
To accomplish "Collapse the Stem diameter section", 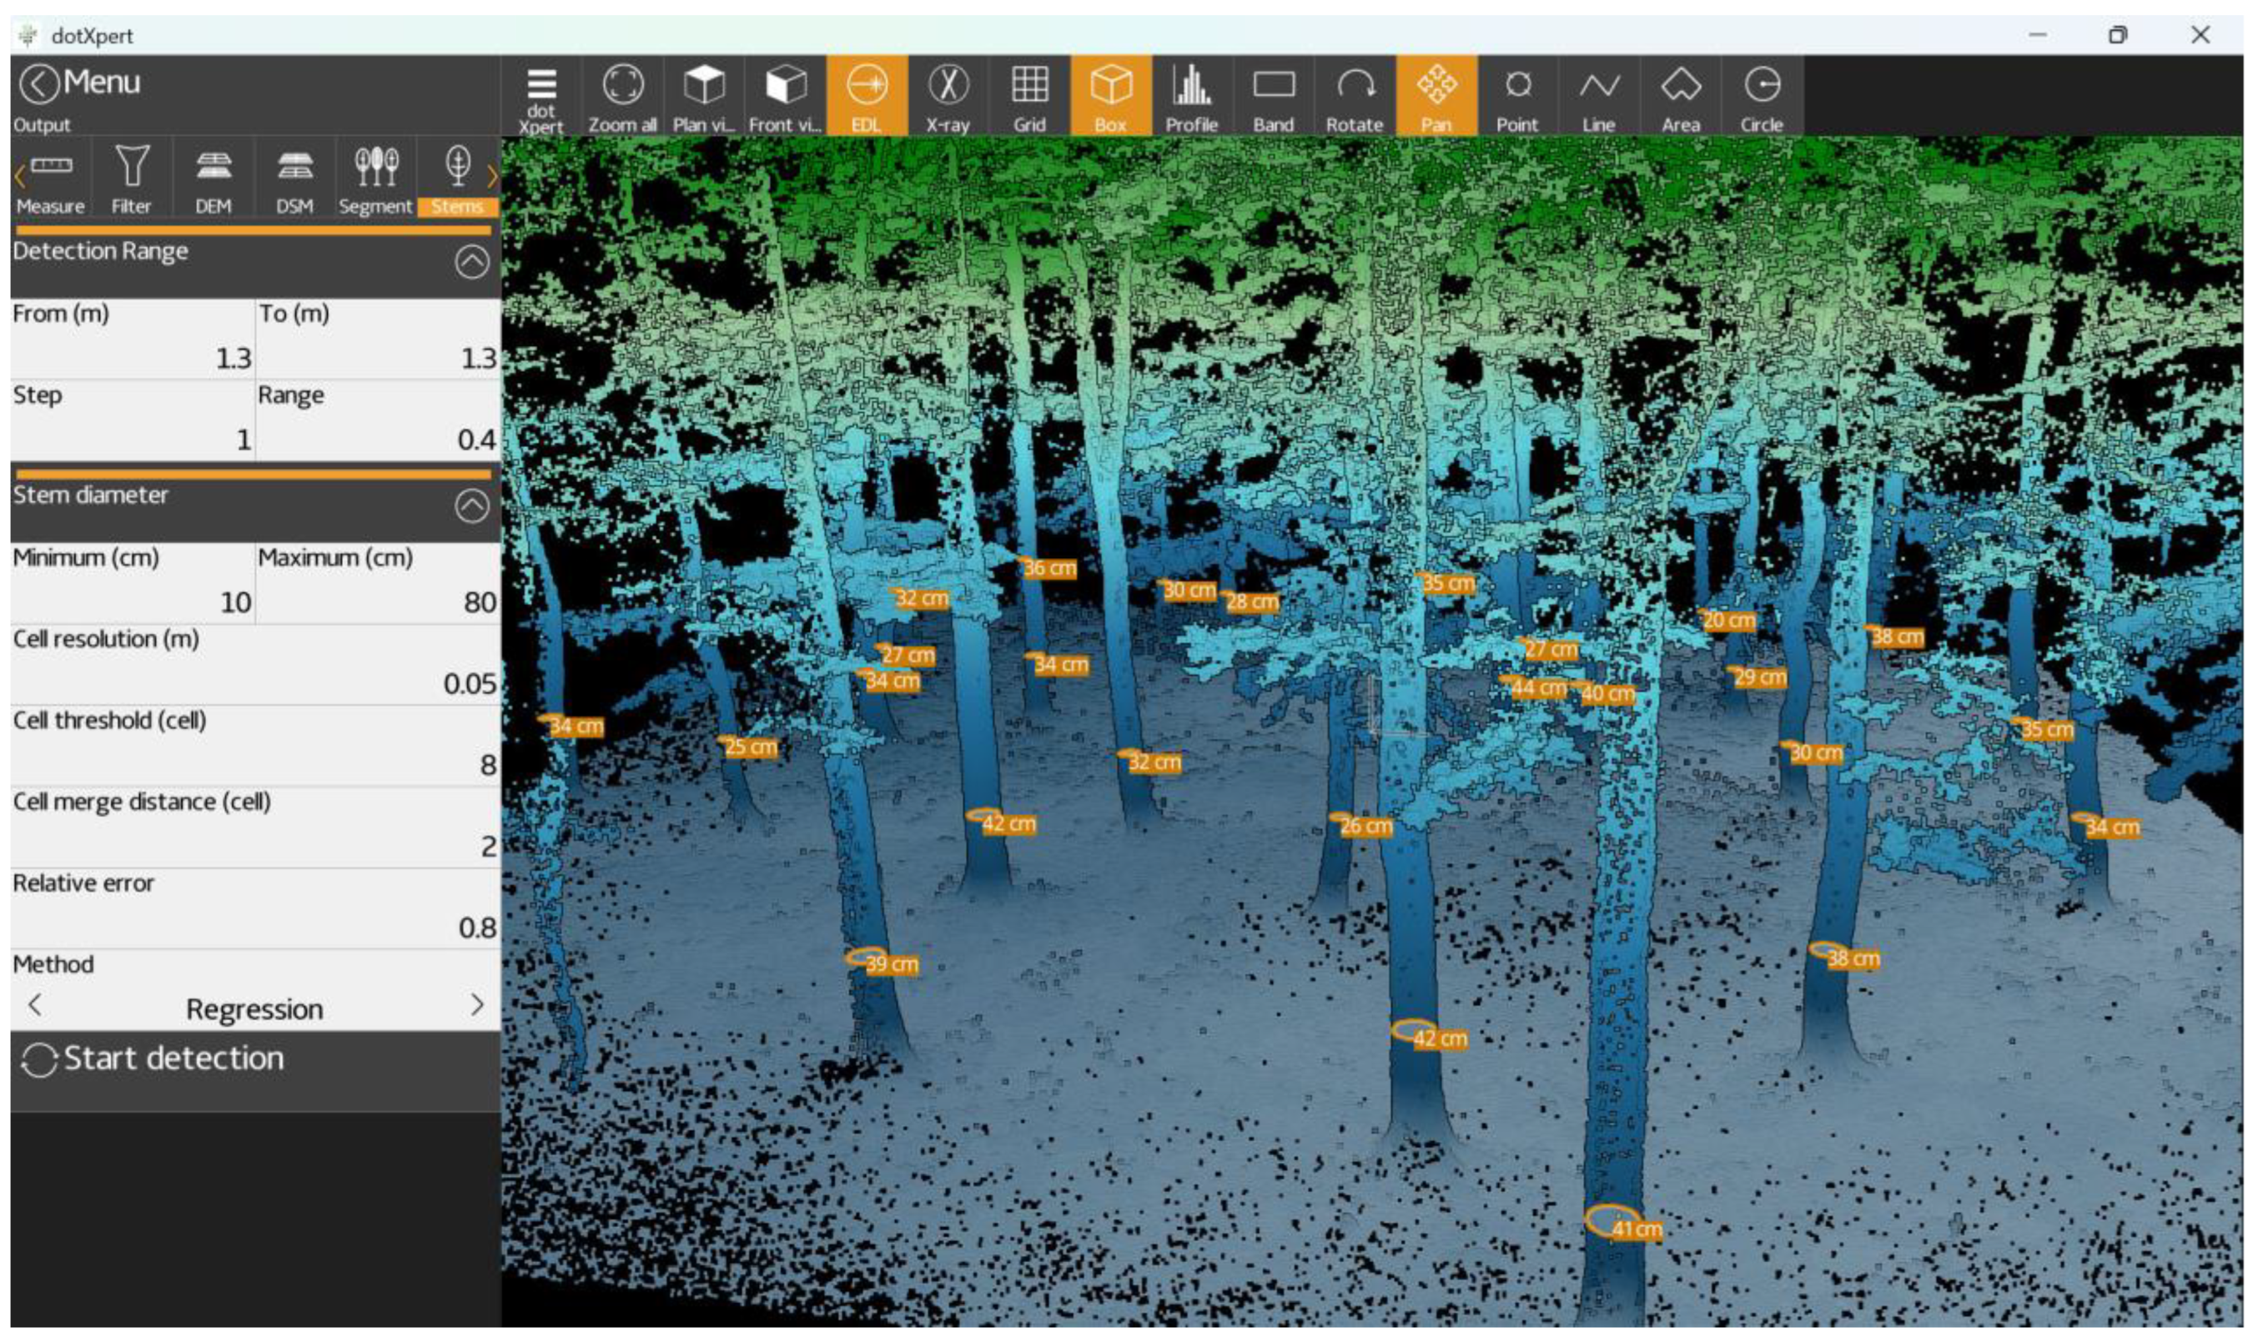I will pyautogui.click(x=471, y=506).
